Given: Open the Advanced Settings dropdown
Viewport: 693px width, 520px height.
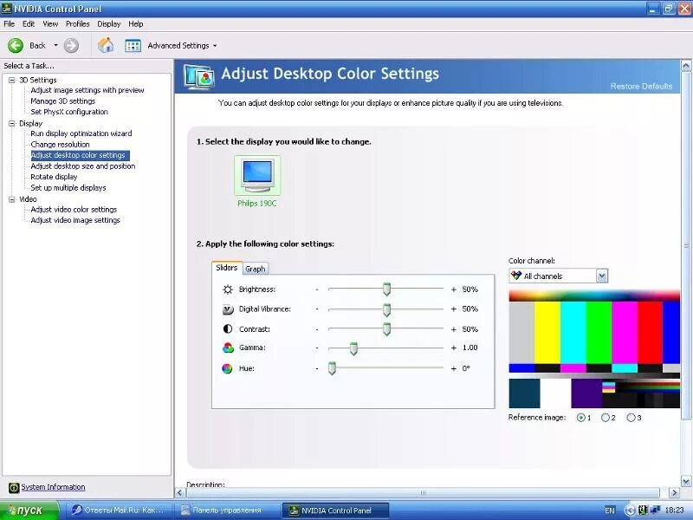Looking at the screenshot, I should tap(215, 46).
